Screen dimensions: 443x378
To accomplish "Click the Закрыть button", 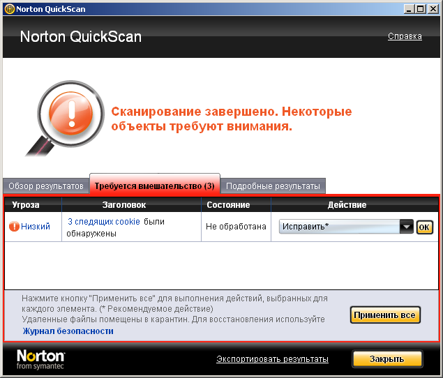I will pyautogui.click(x=387, y=358).
